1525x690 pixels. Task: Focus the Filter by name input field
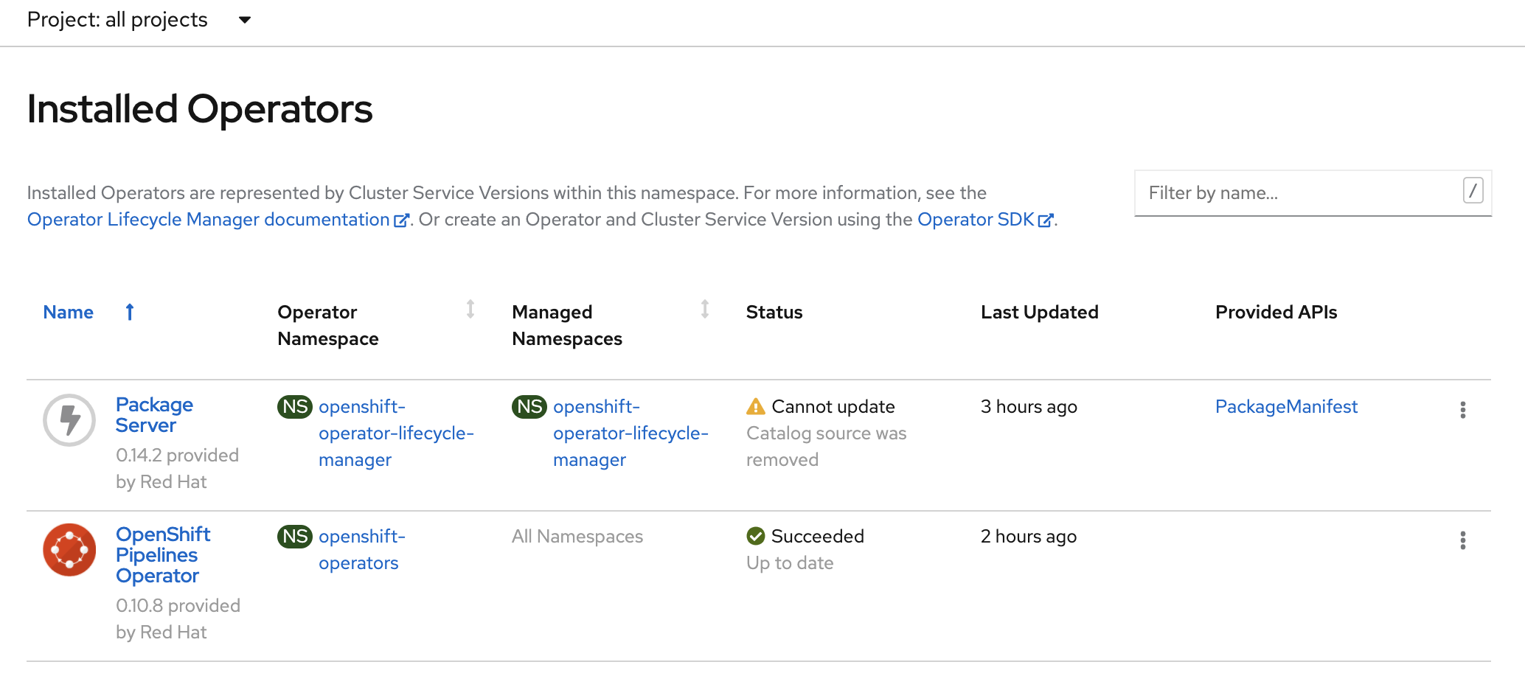pos(1313,193)
